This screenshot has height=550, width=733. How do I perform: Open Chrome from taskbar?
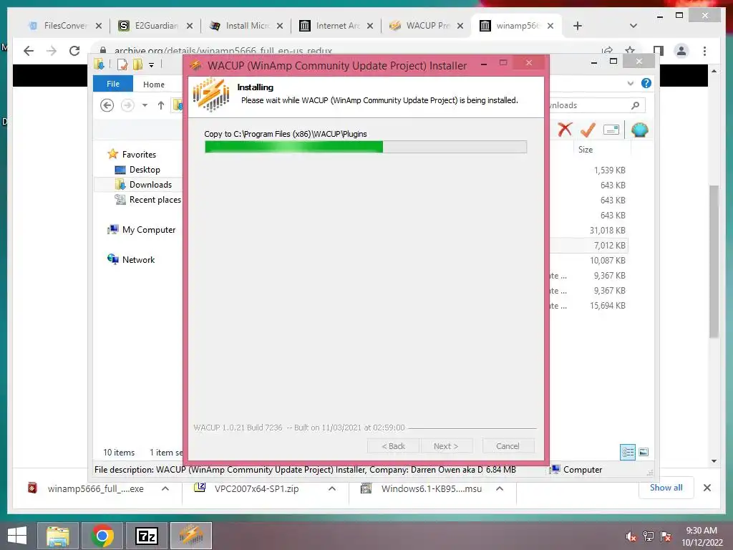click(x=102, y=536)
